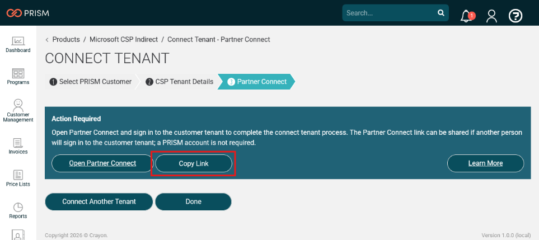539x240 pixels.
Task: Click the Open Partner Connect button
Action: (102, 163)
